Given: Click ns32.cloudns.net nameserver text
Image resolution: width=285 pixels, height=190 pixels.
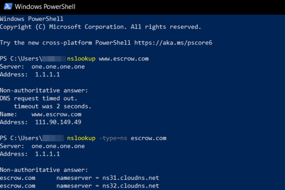Looking at the screenshot, I should pyautogui.click(x=131, y=186).
